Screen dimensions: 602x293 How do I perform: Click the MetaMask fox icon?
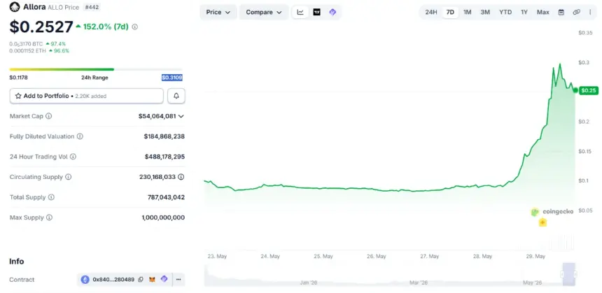[x=152, y=280]
